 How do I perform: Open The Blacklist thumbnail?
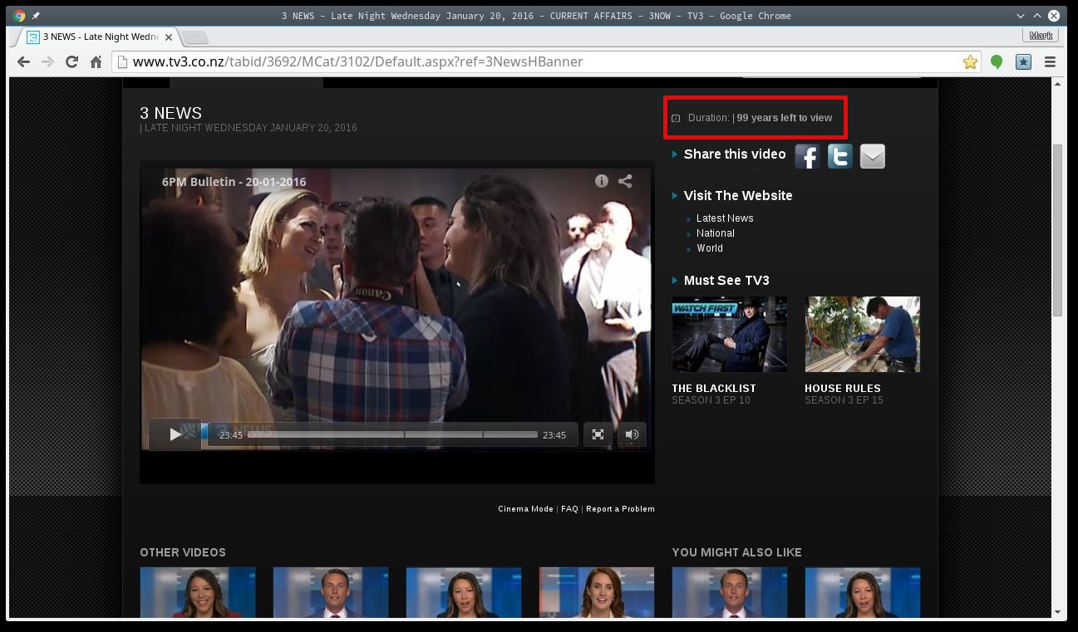click(x=729, y=334)
